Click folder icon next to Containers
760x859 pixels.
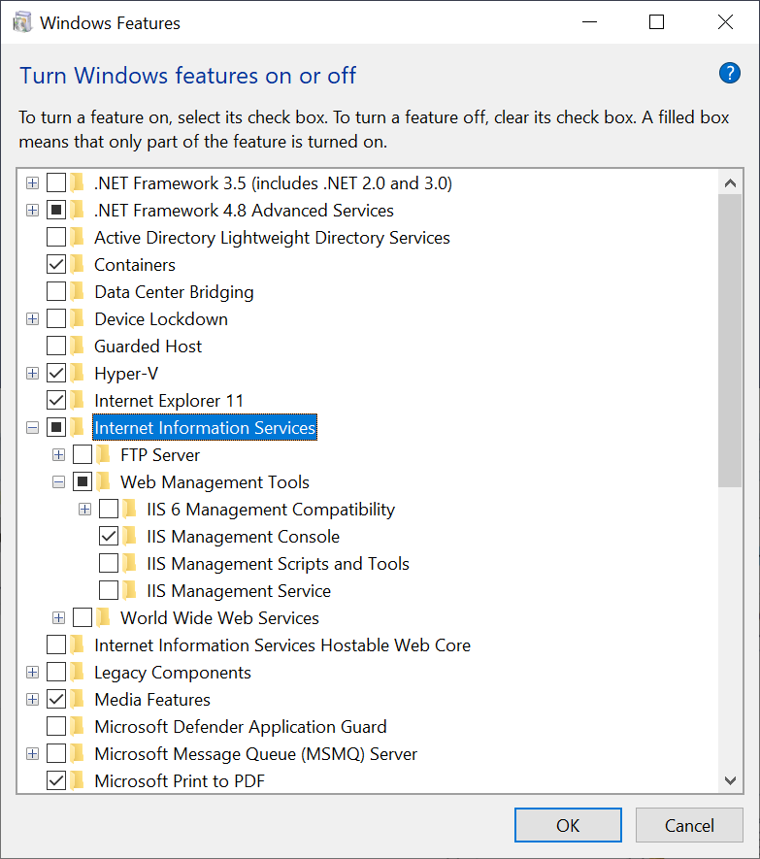78,265
